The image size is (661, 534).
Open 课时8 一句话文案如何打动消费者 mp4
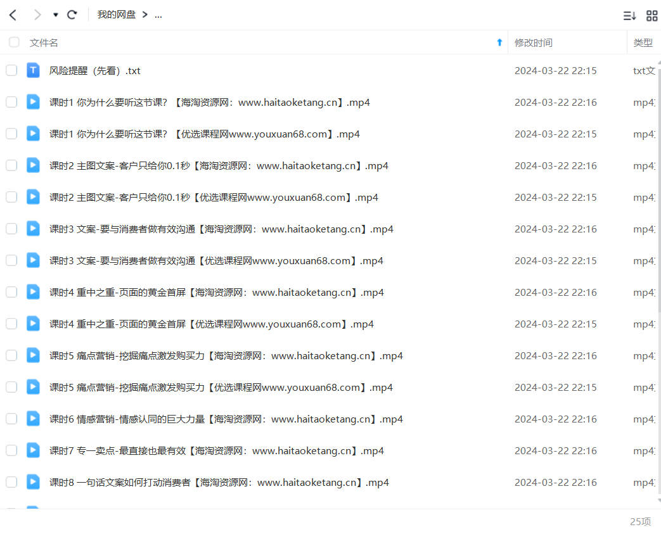pyautogui.click(x=219, y=482)
